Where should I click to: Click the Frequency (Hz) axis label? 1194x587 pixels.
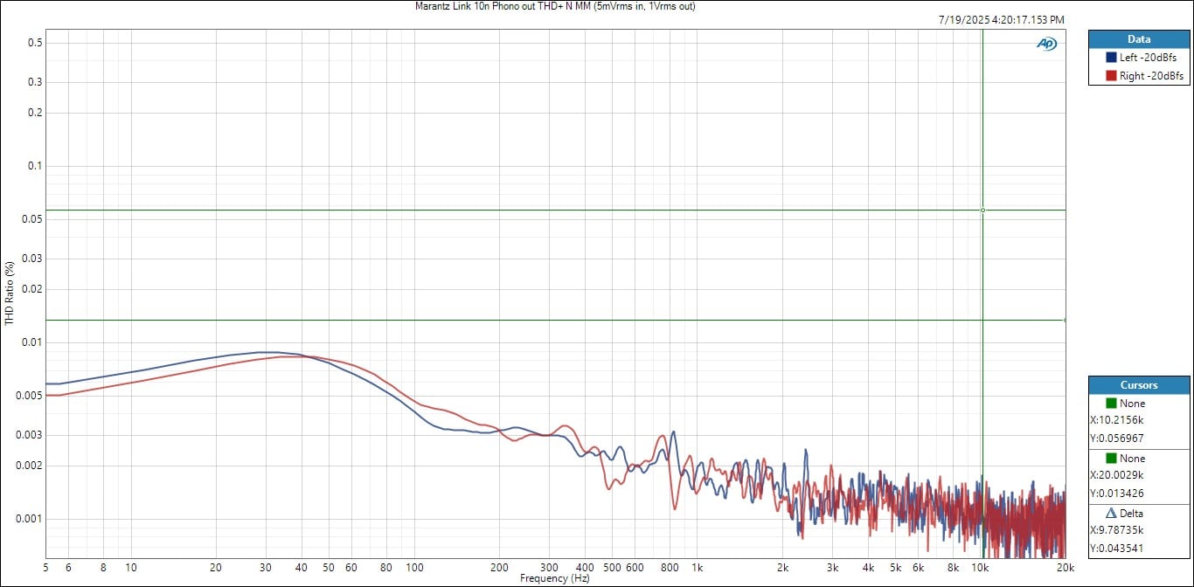554,578
